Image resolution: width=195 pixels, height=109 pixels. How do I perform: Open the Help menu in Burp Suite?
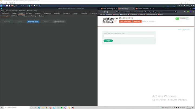click(x=35, y=11)
